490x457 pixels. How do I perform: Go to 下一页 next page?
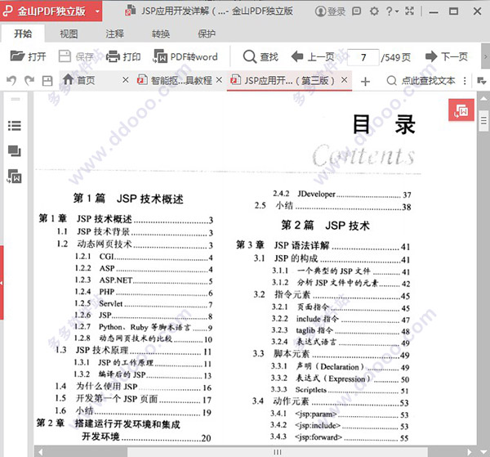pyautogui.click(x=447, y=56)
